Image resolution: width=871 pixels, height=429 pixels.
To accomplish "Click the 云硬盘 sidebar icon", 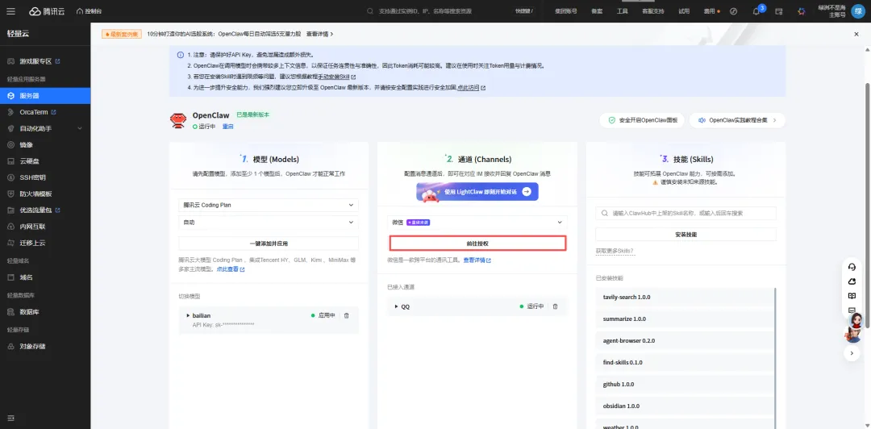I will click(10, 161).
